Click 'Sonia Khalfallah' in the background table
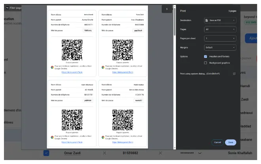The height and width of the screenshot is (164, 261). tap(240, 153)
